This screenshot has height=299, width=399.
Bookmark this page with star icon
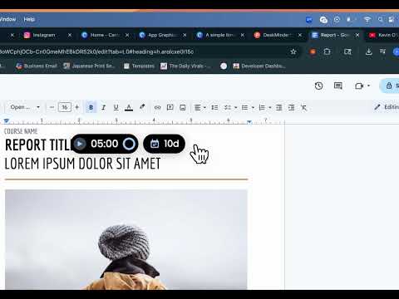click(x=293, y=51)
